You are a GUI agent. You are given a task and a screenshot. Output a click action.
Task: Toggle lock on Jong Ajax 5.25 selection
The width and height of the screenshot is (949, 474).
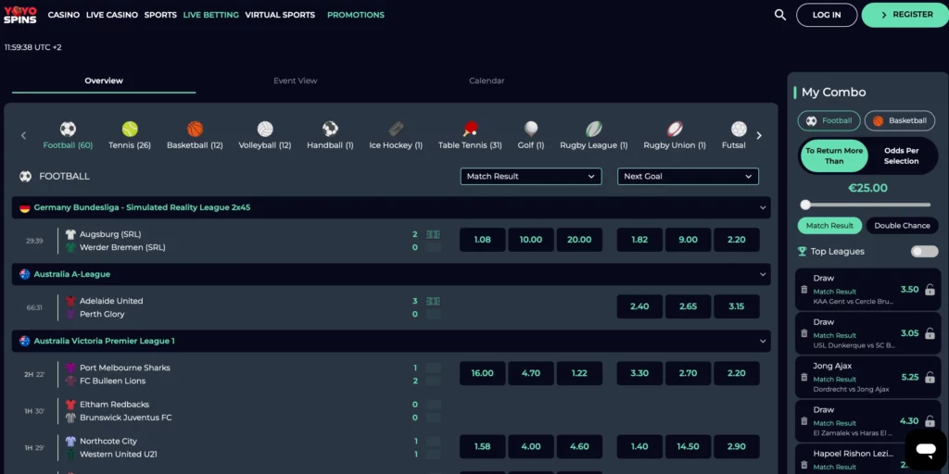930,378
